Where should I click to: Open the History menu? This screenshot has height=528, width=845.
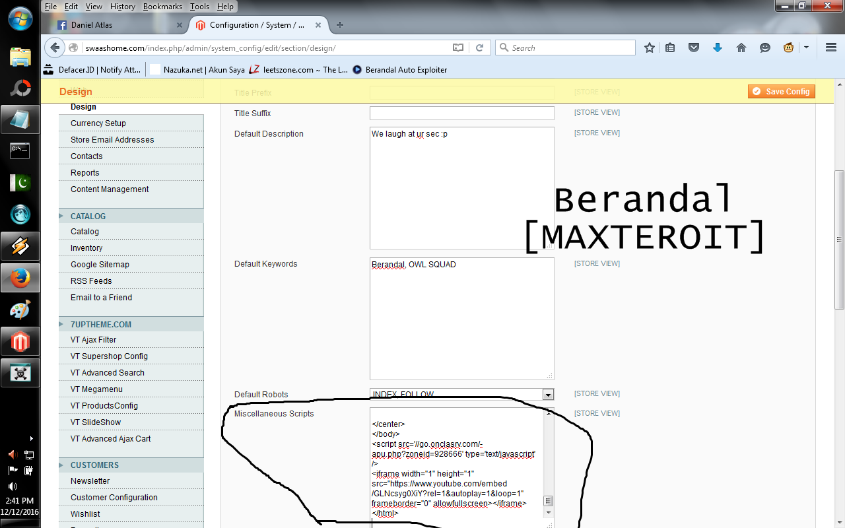[123, 7]
